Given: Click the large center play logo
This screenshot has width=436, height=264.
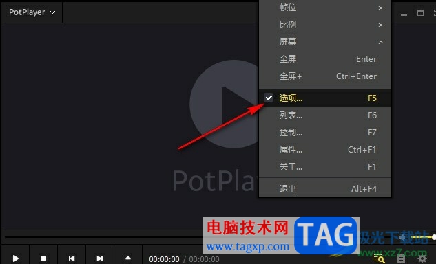Looking at the screenshot, I should pyautogui.click(x=225, y=104).
